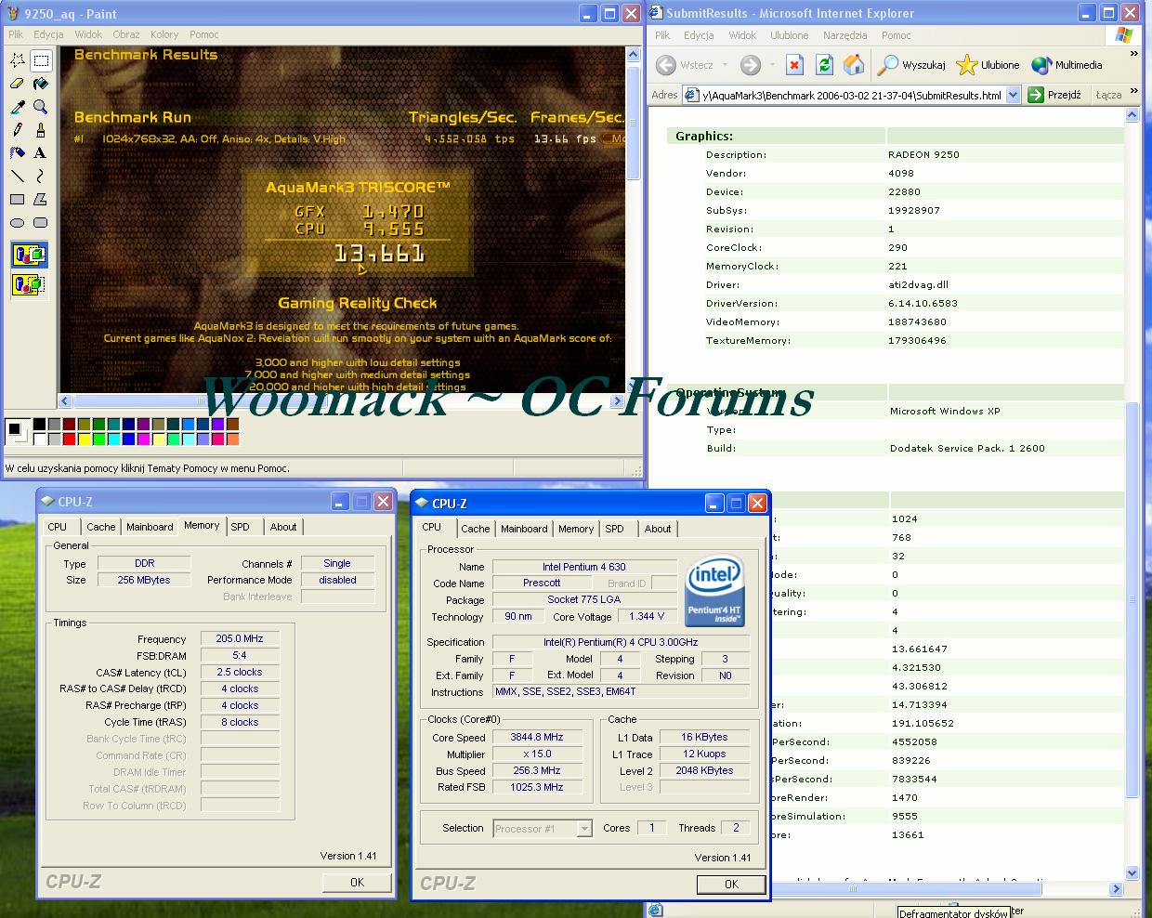The height and width of the screenshot is (918, 1152).
Task: Open the Obraz menu in Paint
Action: (126, 34)
